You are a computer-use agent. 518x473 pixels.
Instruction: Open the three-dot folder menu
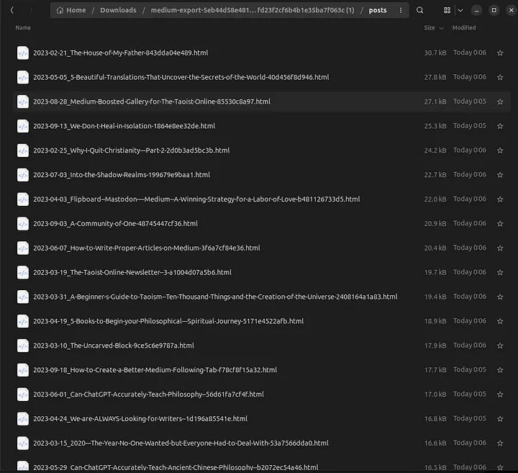(401, 10)
